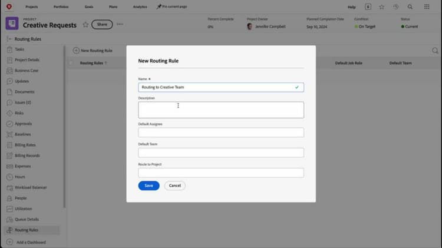The width and height of the screenshot is (442, 248).
Task: Open recent items clock icon
Action: click(x=396, y=6)
